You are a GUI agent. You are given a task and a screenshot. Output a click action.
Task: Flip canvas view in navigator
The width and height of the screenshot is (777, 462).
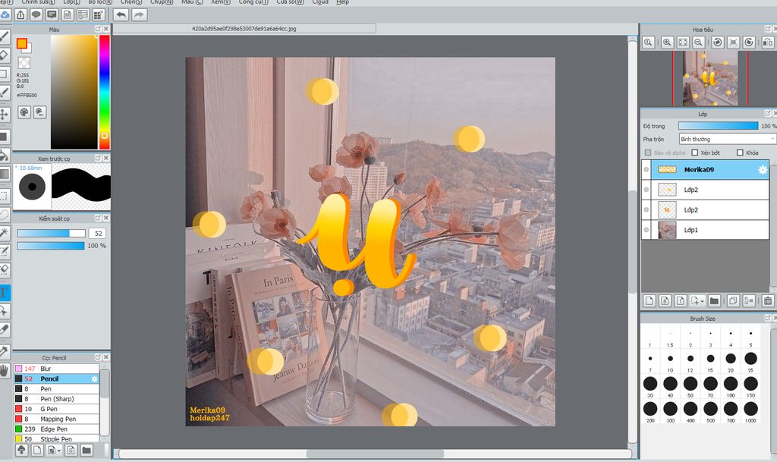(x=768, y=42)
